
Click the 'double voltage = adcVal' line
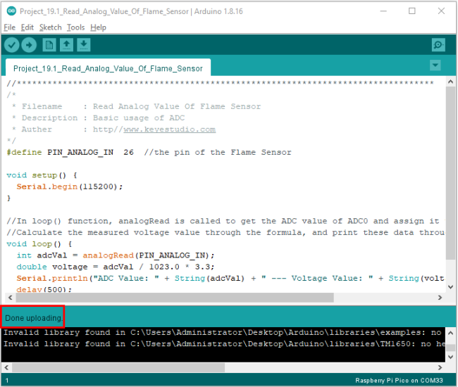116,267
